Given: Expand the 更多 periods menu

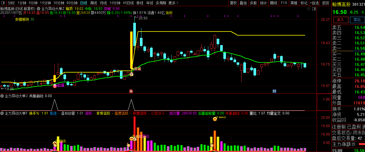Looking at the screenshot, I should [x=173, y=3].
